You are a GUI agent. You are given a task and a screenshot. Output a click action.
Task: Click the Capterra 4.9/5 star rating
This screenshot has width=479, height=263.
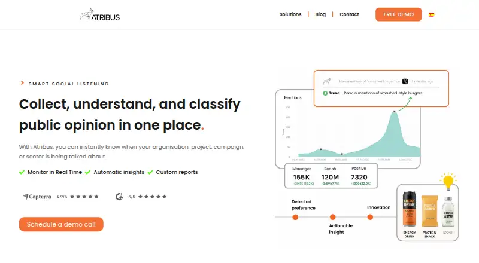(x=84, y=197)
